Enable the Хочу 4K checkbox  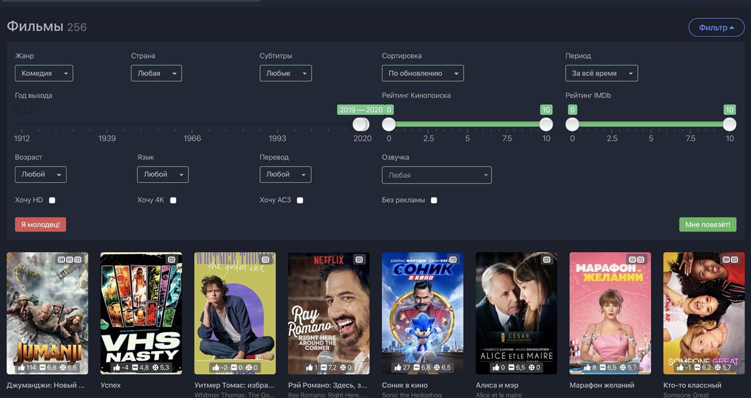173,200
